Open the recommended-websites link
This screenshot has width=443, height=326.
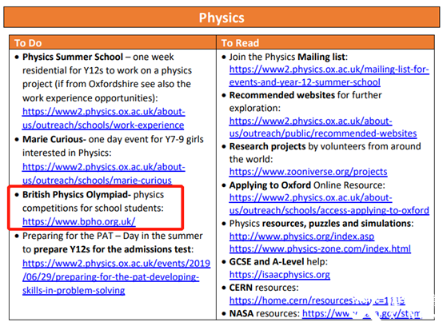click(323, 127)
